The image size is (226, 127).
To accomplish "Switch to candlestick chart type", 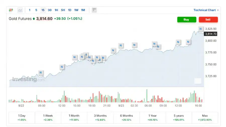I will [x=11, y=10].
